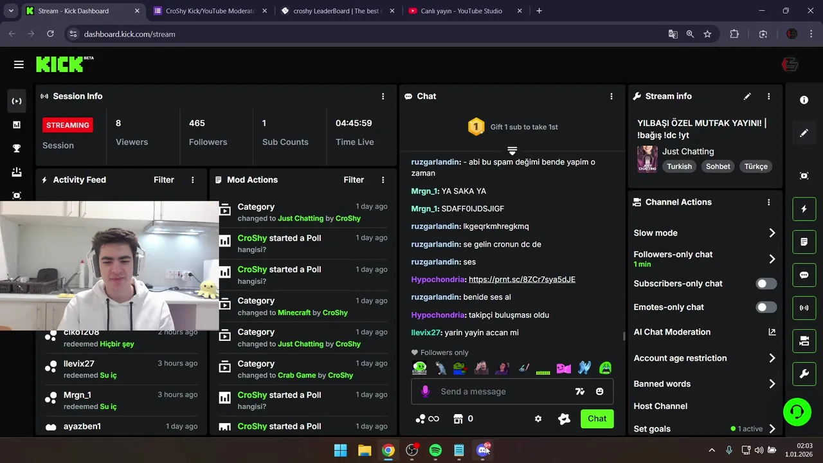Open Activity Feed Filter
Viewport: 823px width, 463px height.
coord(164,180)
